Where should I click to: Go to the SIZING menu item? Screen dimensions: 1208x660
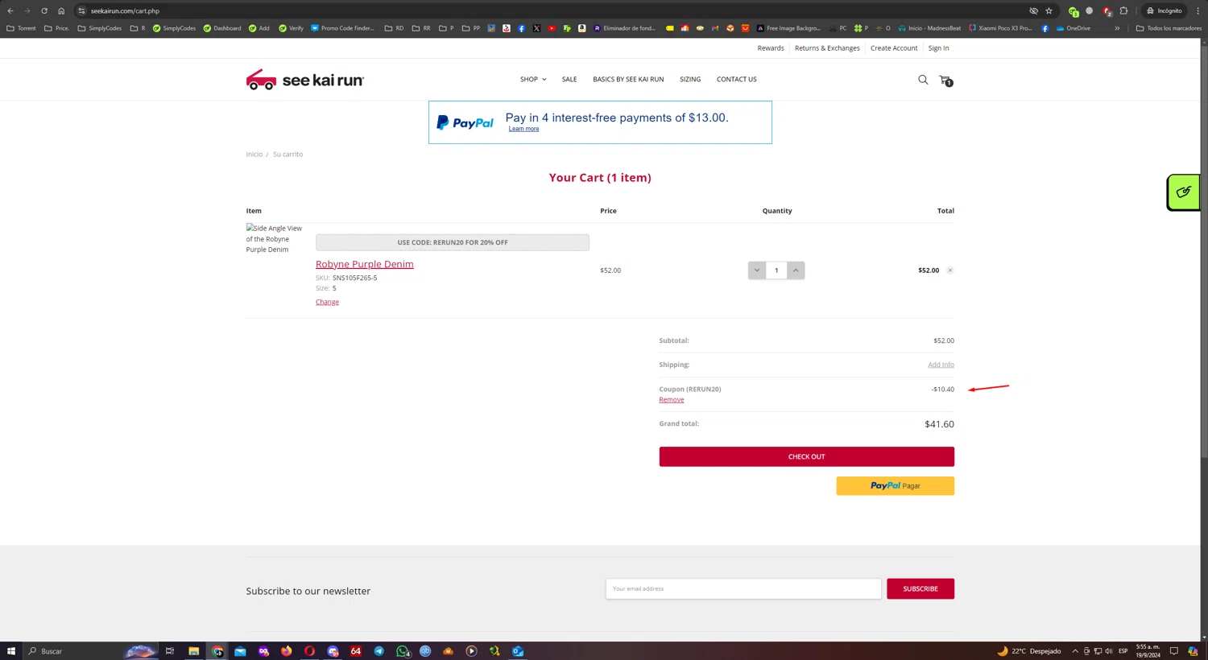point(690,79)
